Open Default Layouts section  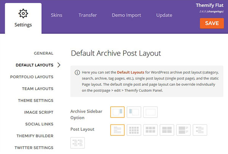[x=35, y=65]
